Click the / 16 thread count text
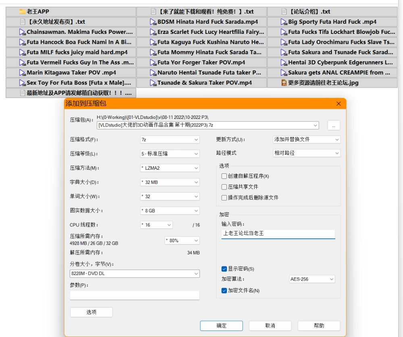Image resolution: width=403 pixels, height=337 pixels. coord(196,225)
